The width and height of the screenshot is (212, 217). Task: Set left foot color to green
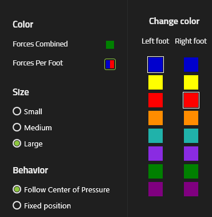coord(155,171)
